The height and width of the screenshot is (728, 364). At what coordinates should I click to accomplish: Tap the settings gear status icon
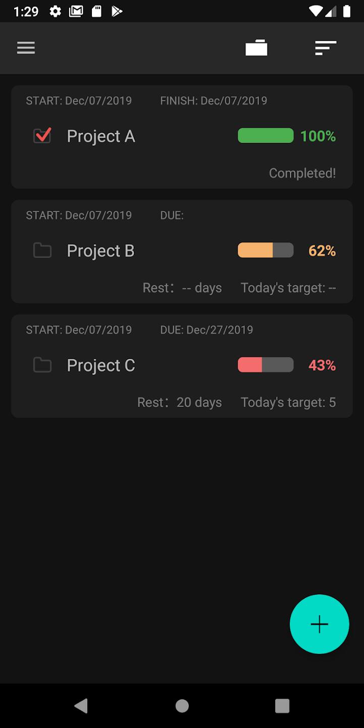(x=56, y=11)
